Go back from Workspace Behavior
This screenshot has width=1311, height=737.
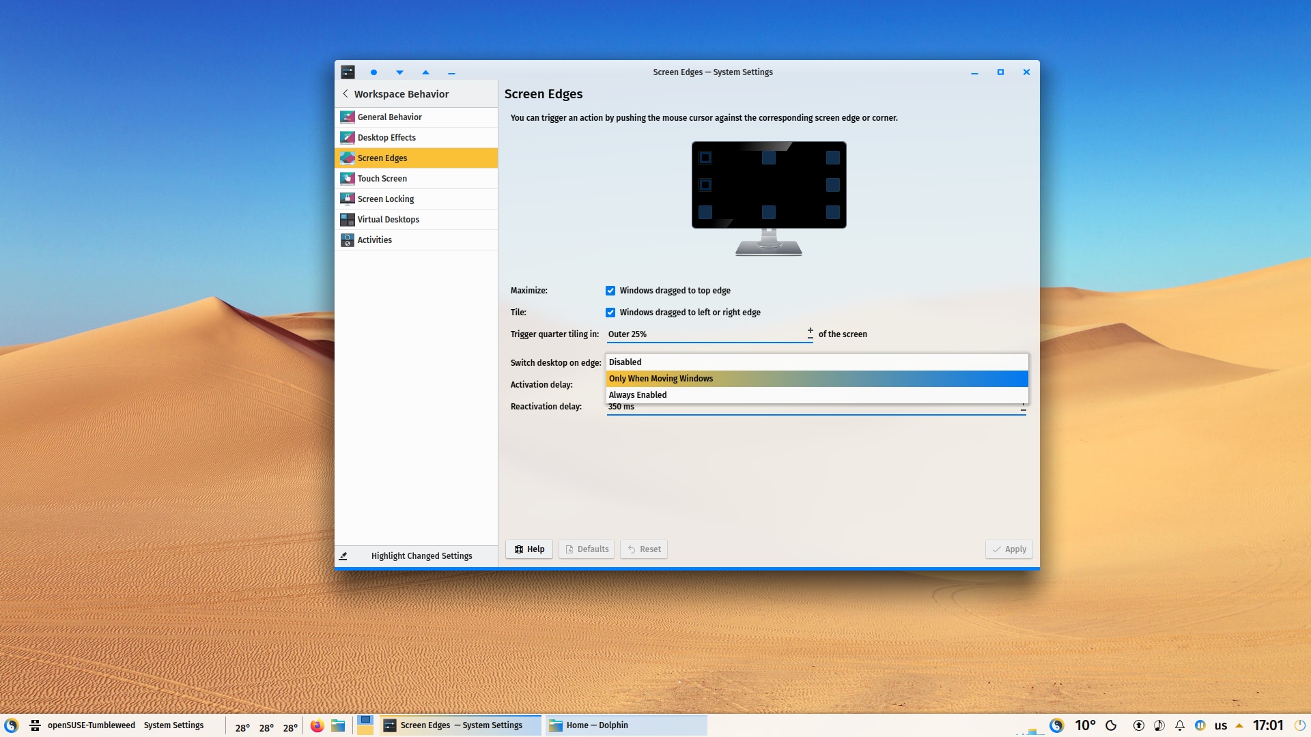tap(346, 93)
